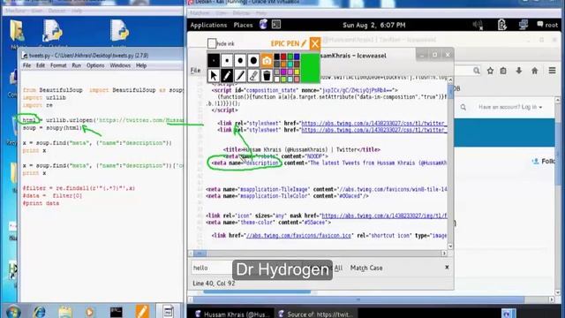Select the second-smallest brush size dot
The image size is (565, 318).
[227, 61]
